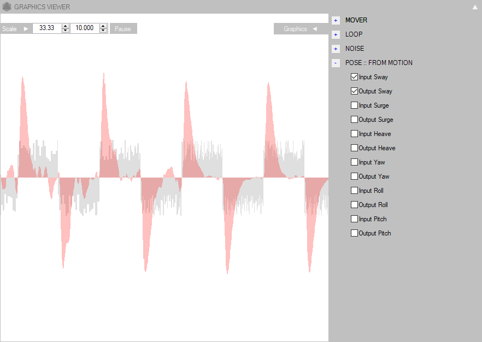Click the Graphics Viewer app logo icon

click(7, 7)
